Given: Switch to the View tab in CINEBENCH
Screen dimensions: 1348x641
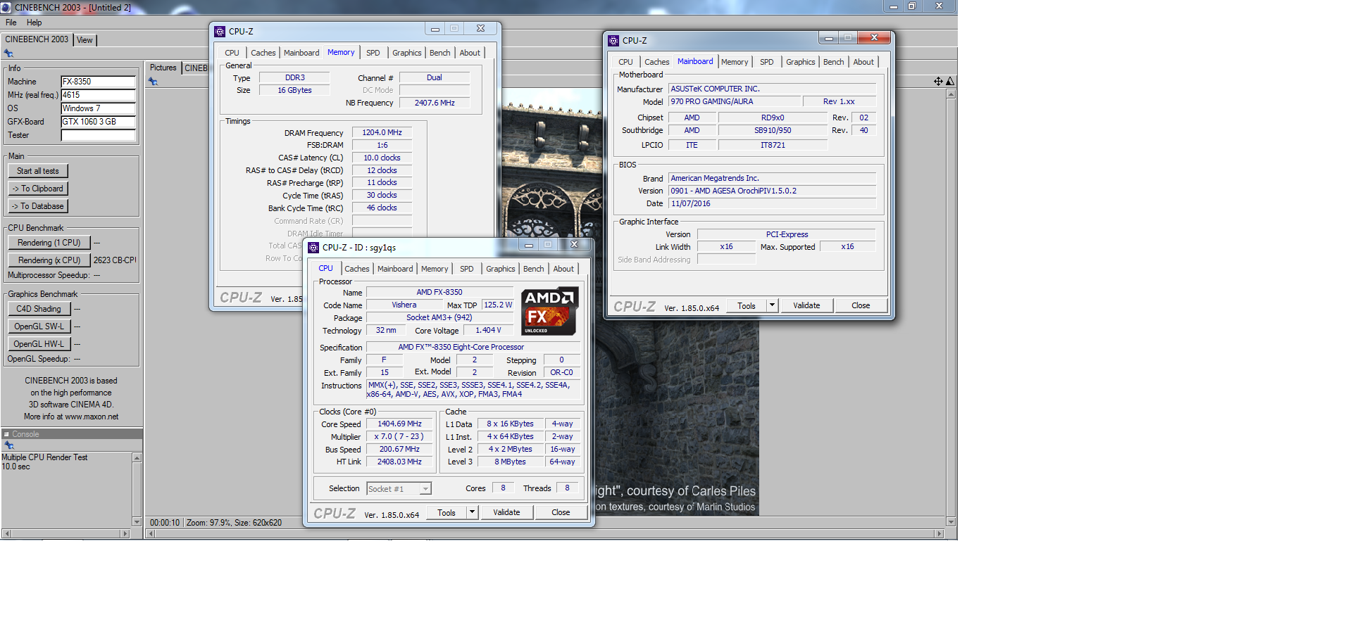Looking at the screenshot, I should 85,40.
